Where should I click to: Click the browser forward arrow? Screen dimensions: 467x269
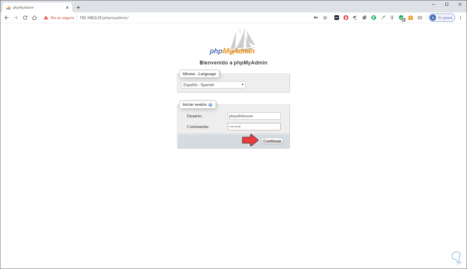coord(16,18)
